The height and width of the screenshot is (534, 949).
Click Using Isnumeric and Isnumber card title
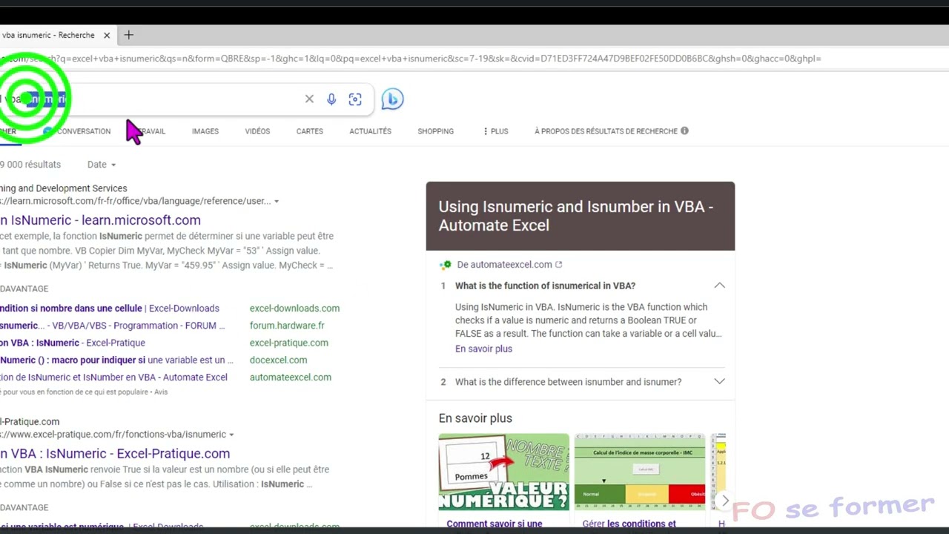click(576, 216)
